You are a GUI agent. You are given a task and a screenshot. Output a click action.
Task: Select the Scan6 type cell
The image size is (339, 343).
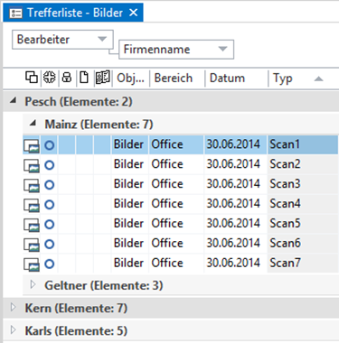coord(303,244)
